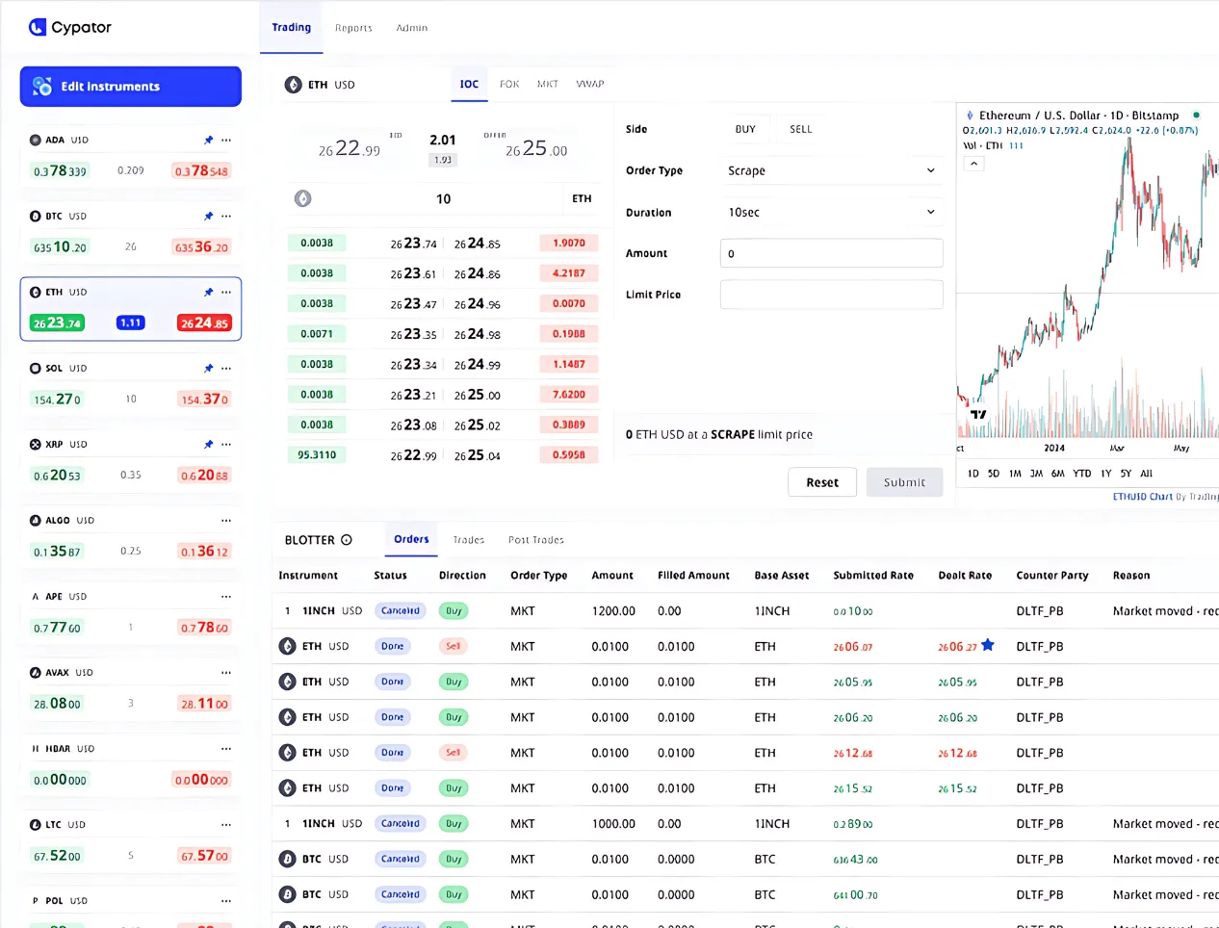
Task: Click the ETH coin icon in order ticket header
Action: pos(294,85)
